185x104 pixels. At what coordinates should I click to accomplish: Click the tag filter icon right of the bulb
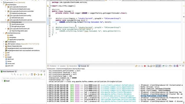pos(38,75)
